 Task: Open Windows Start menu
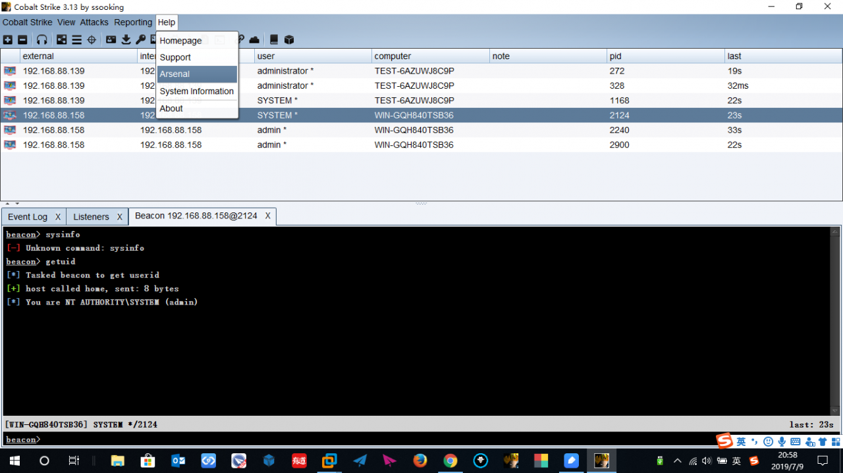[14, 461]
